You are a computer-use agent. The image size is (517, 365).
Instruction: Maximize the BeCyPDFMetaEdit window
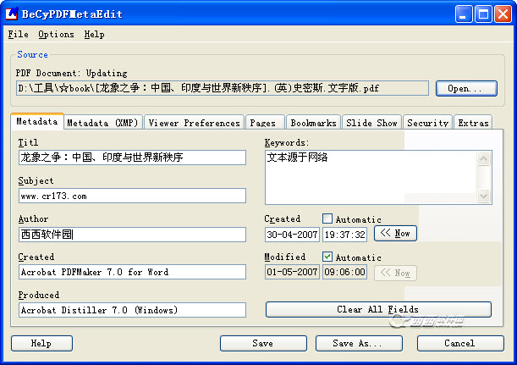pyautogui.click(x=483, y=14)
